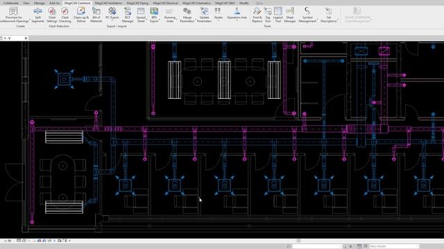Open the Spread Sheet tool
444x249 pixels.
(x=141, y=15)
